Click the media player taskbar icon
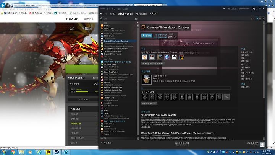The height and width of the screenshot is (155, 275). 30,152
